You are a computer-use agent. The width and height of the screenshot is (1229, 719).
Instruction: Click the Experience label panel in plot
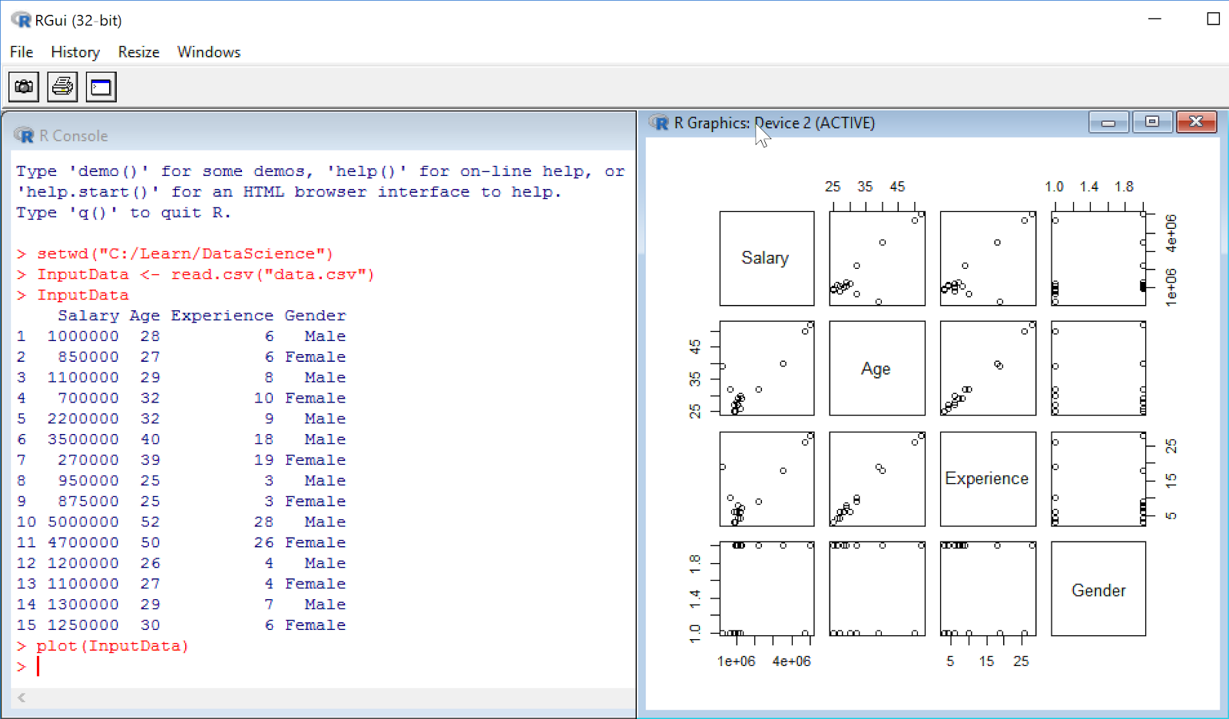[x=988, y=479]
